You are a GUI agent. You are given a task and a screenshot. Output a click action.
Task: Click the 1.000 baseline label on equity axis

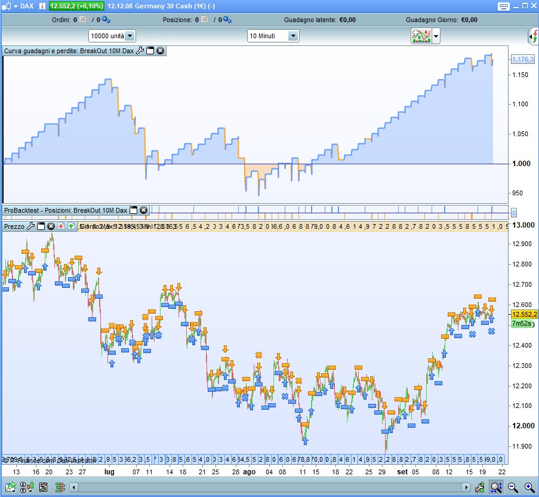tap(522, 163)
